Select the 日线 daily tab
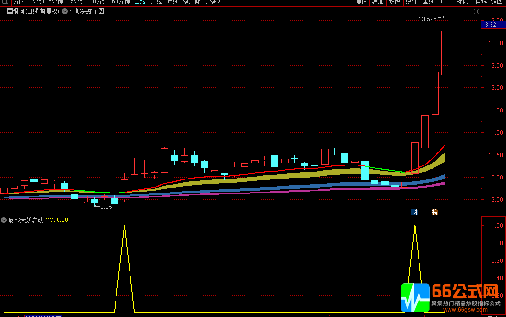This screenshot has width=506, height=317. (x=140, y=2)
